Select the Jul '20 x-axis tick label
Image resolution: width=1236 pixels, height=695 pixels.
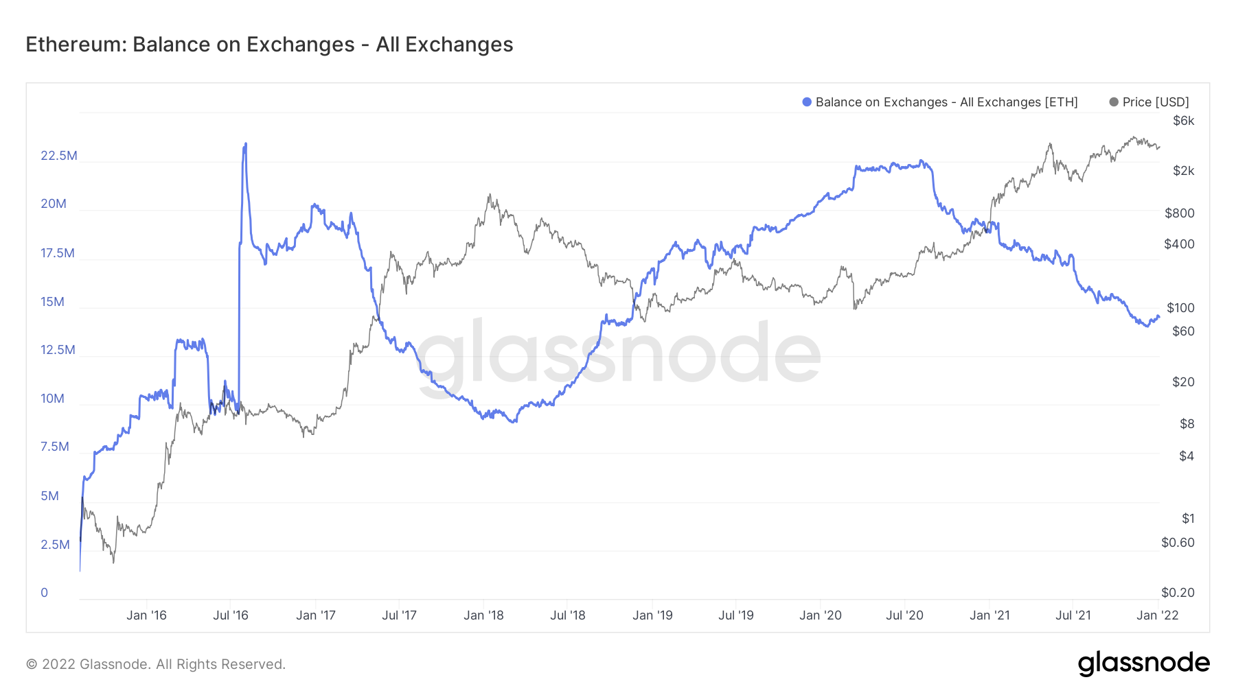[x=904, y=615]
